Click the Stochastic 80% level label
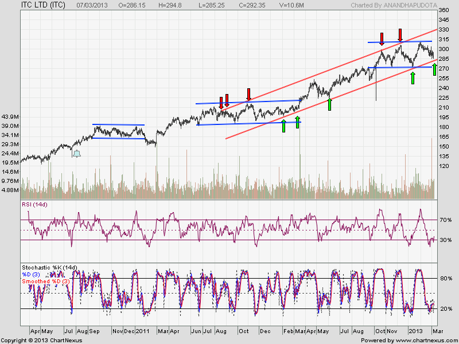 click(x=446, y=278)
